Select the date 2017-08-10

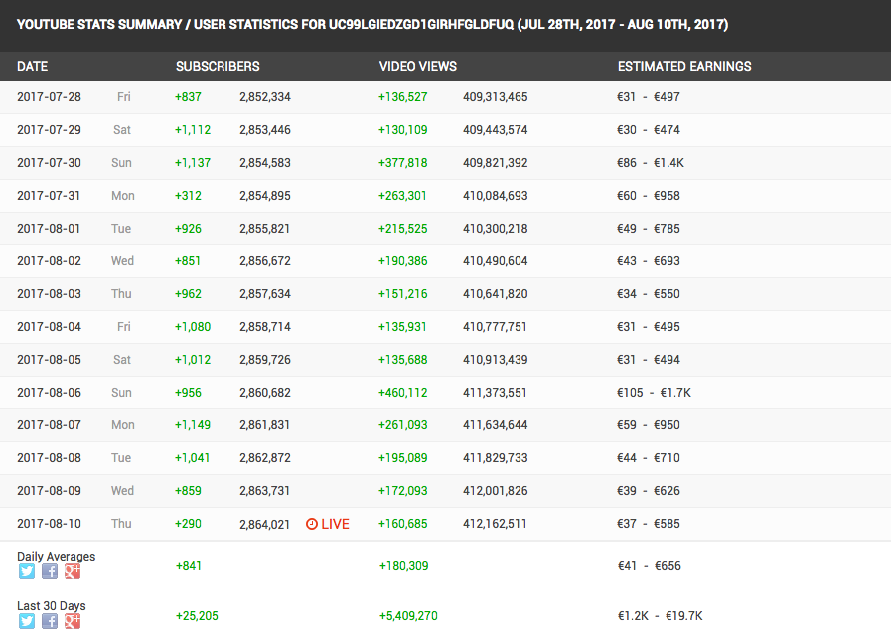pyautogui.click(x=49, y=524)
